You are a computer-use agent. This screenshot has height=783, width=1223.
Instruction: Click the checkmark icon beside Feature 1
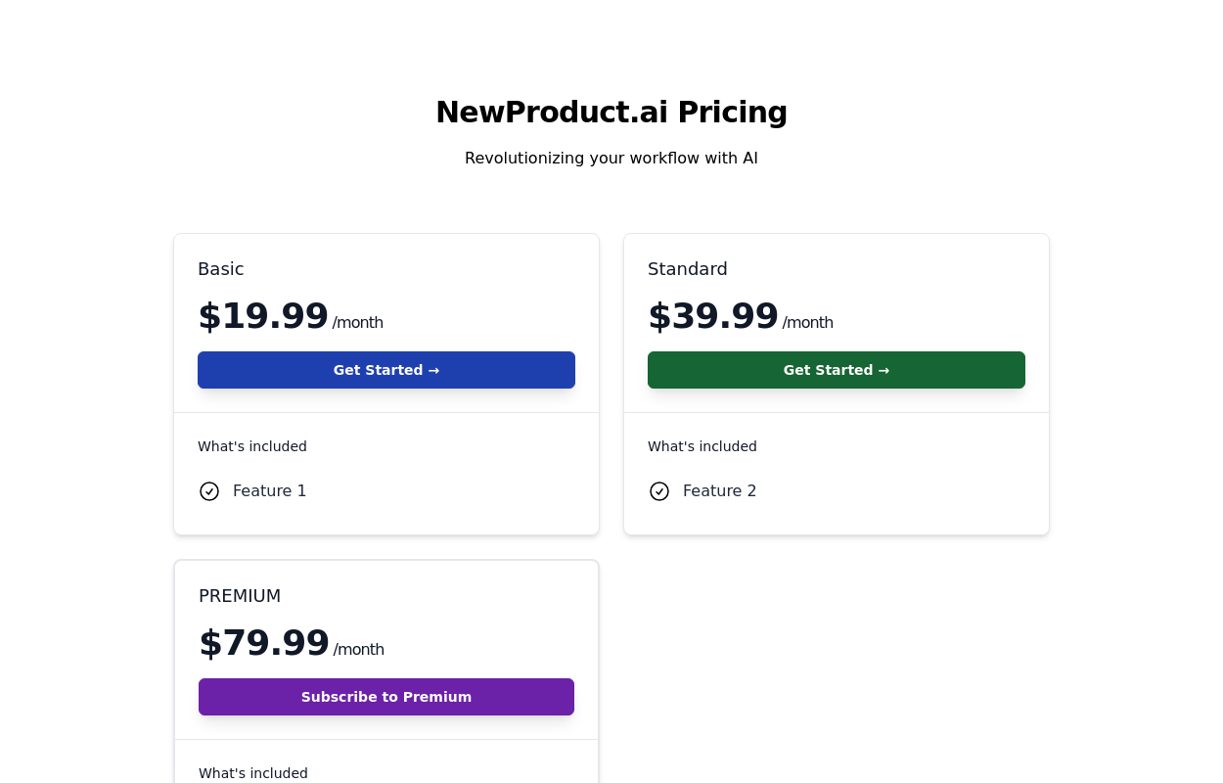[209, 491]
